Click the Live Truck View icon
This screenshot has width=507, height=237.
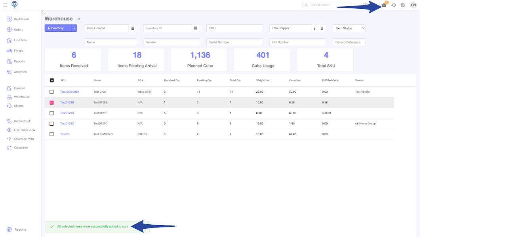pos(10,130)
